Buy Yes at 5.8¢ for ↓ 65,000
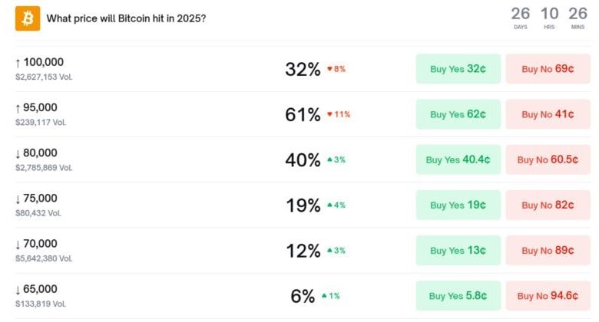 (458, 296)
